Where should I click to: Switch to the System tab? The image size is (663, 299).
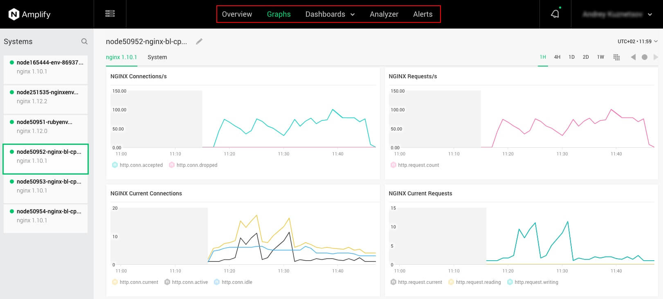click(157, 57)
